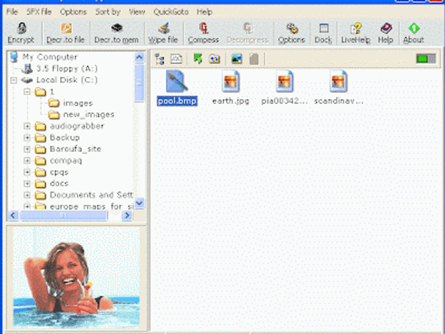Viewport: 445px width, 334px height.
Task: Click the refresh folder icon
Action: coord(215,59)
